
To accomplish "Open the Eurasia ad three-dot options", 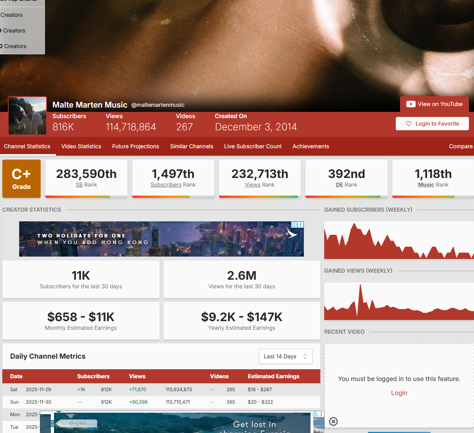I will [x=321, y=414].
